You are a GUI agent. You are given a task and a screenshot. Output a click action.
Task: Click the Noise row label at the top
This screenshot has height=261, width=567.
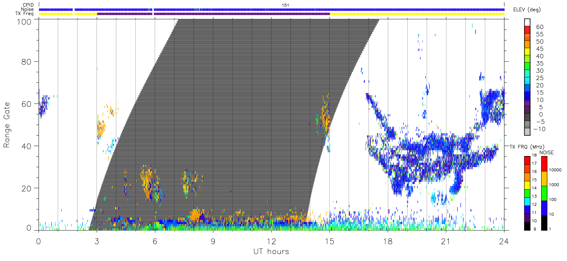point(28,9)
